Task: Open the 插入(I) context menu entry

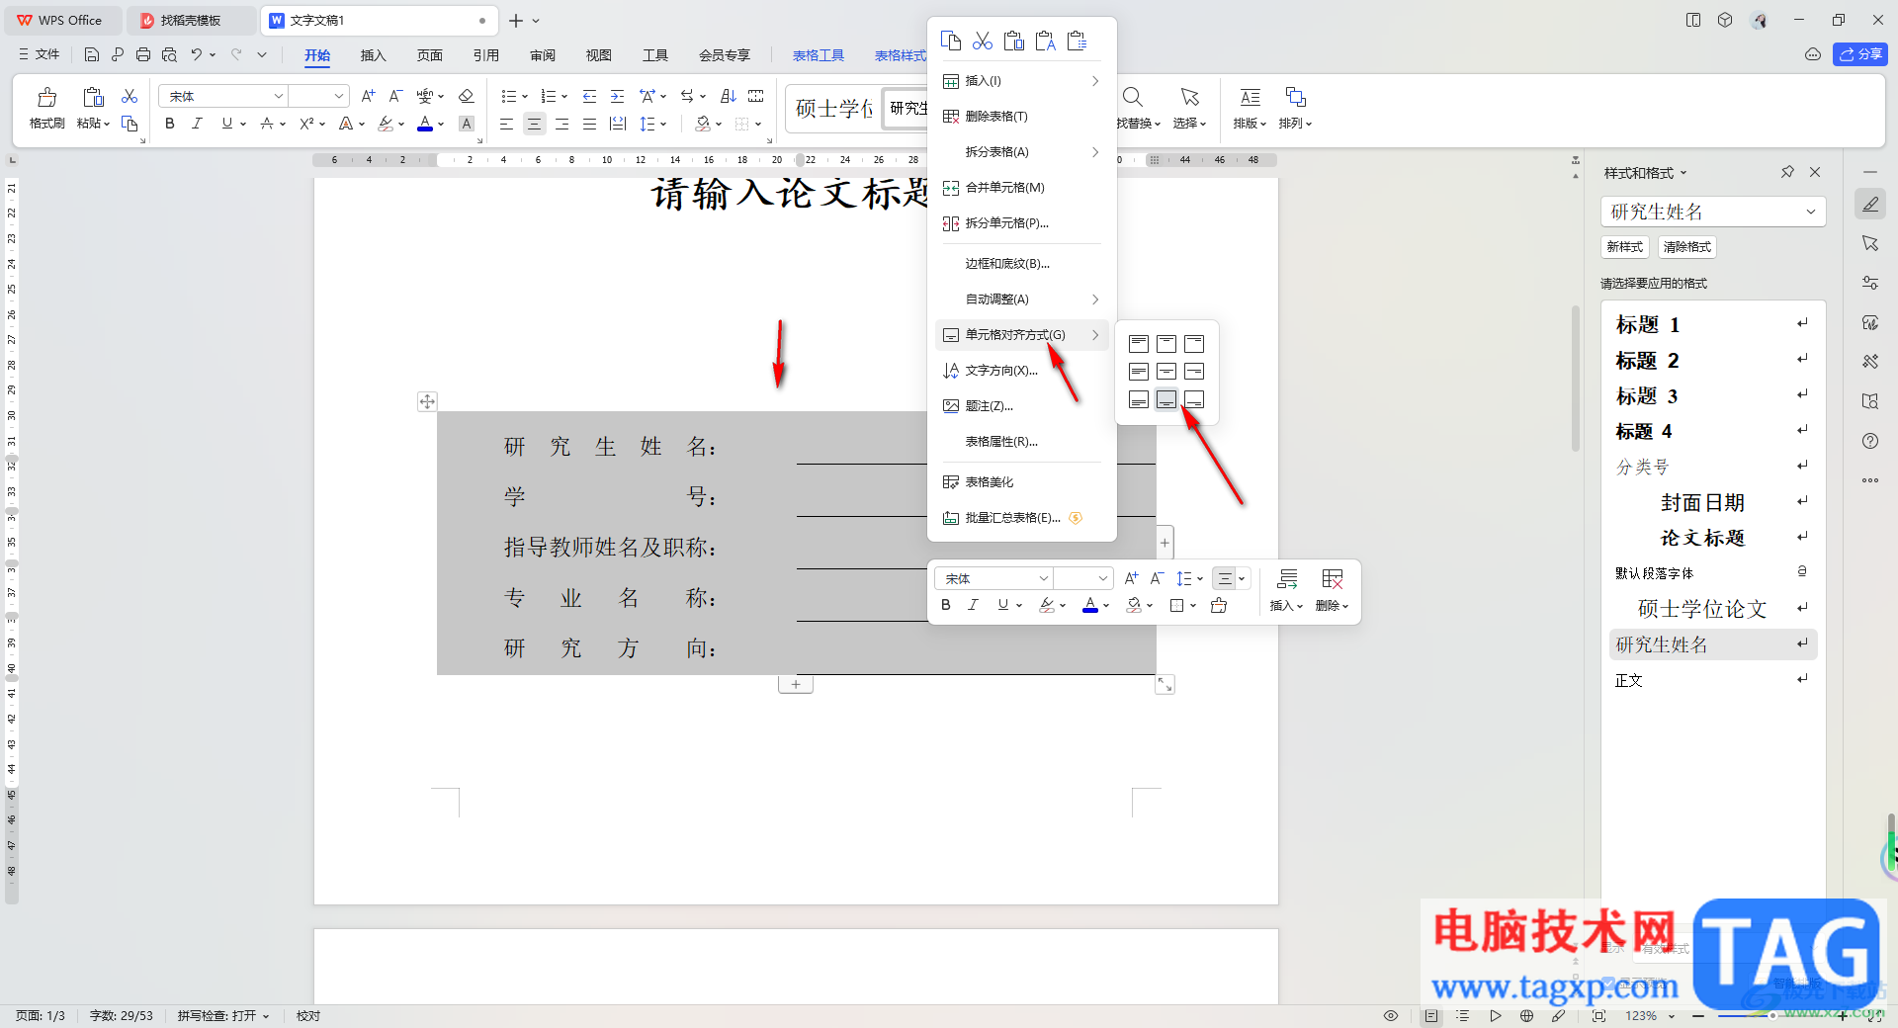Action: (x=1021, y=81)
